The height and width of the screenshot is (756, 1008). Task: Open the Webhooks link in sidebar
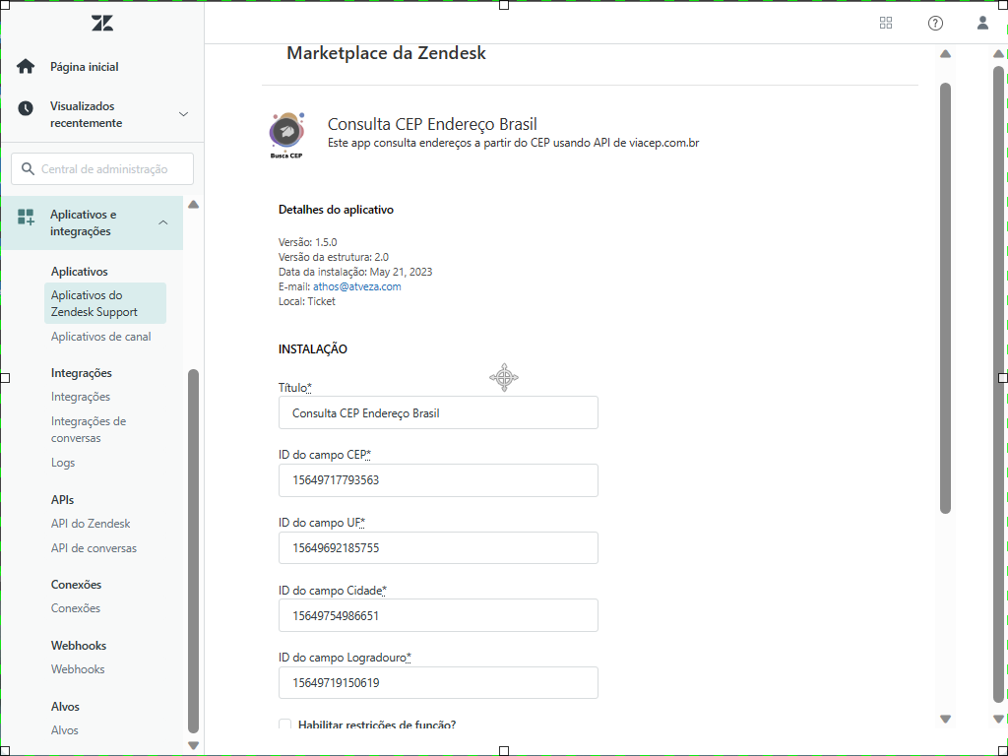pos(78,669)
